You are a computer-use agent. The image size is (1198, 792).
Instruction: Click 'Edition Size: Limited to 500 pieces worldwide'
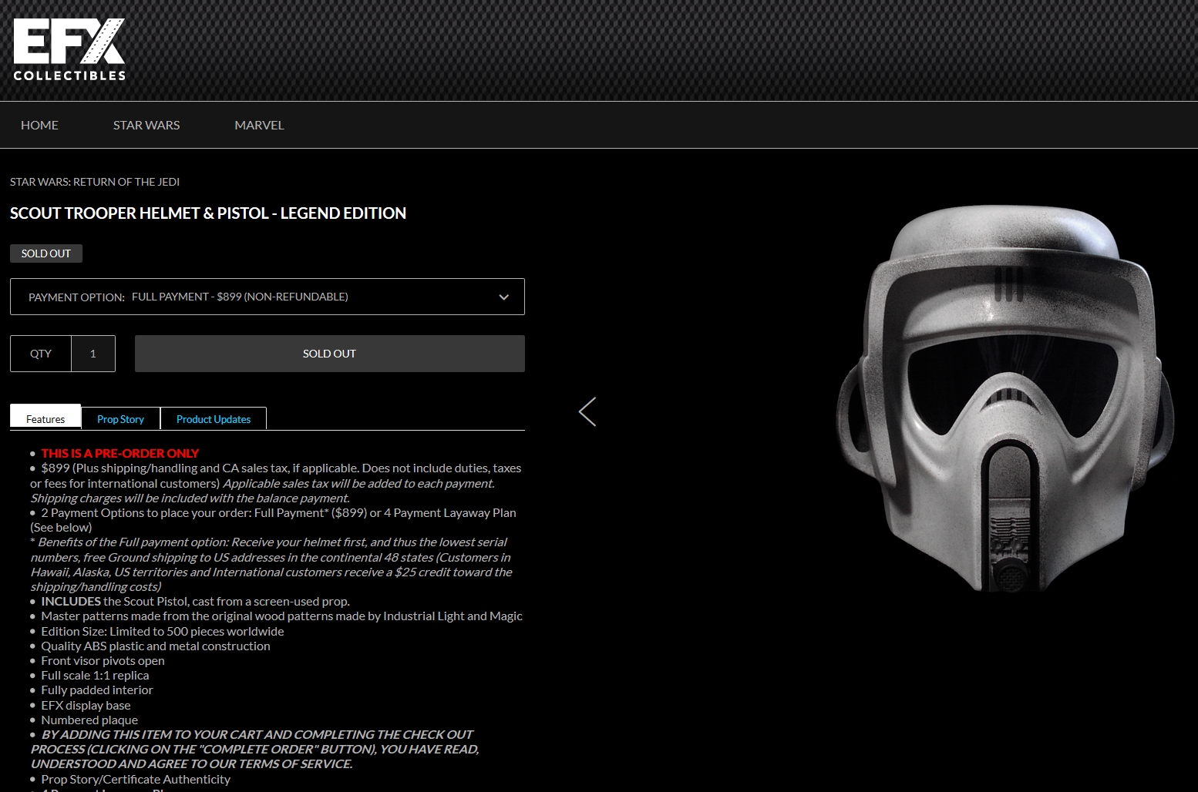coord(163,631)
